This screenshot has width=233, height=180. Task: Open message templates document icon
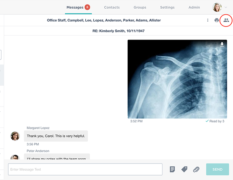pyautogui.click(x=172, y=169)
